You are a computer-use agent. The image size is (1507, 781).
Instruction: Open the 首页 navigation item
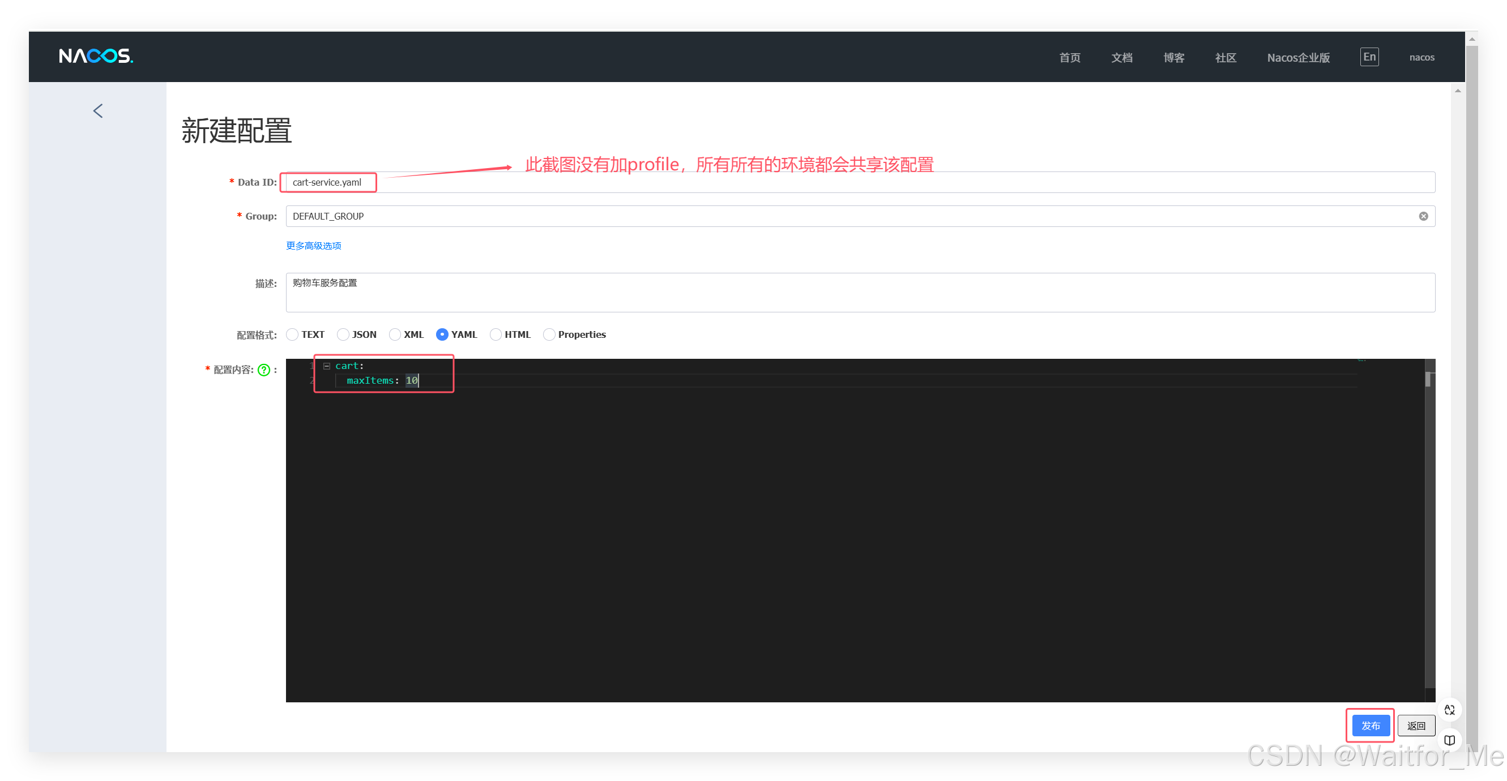[x=1069, y=57]
